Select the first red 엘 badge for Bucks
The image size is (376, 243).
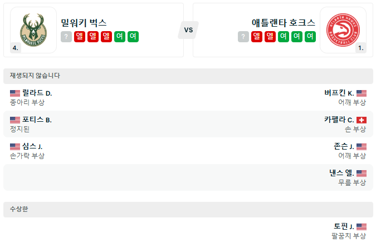[x=80, y=37]
